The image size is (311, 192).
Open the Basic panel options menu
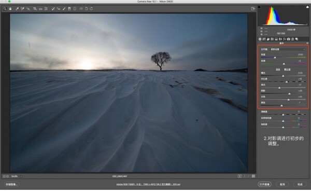[307, 43]
